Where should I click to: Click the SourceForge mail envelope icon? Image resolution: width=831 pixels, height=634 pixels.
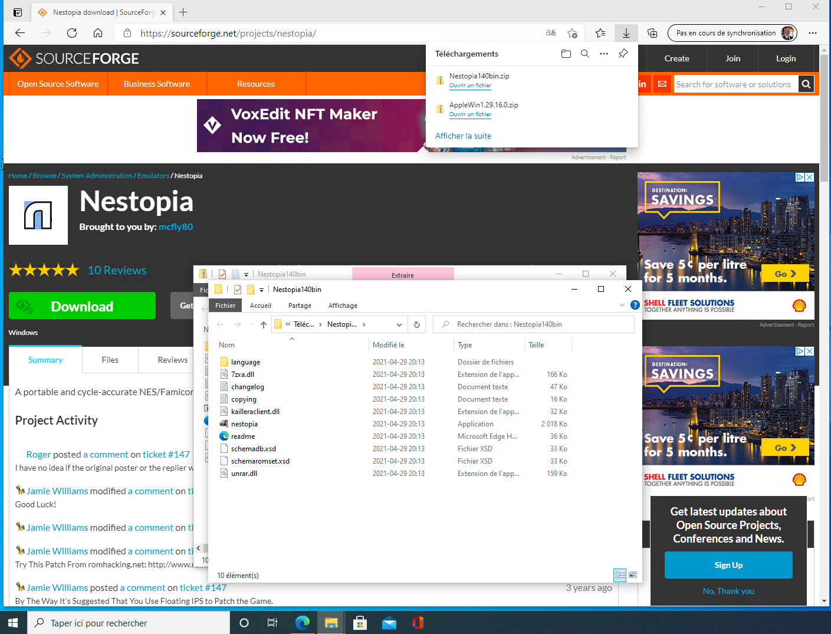pyautogui.click(x=662, y=84)
